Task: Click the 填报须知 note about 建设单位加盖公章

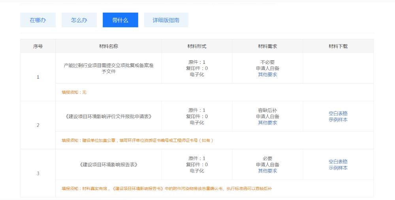Action: coord(137,140)
